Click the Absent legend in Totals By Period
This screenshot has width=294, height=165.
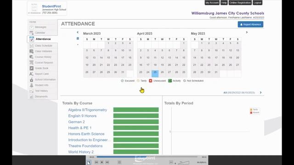point(254,112)
